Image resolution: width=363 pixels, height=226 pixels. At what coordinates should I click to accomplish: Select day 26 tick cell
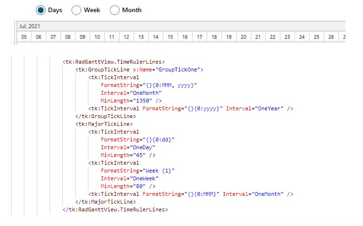331,37
